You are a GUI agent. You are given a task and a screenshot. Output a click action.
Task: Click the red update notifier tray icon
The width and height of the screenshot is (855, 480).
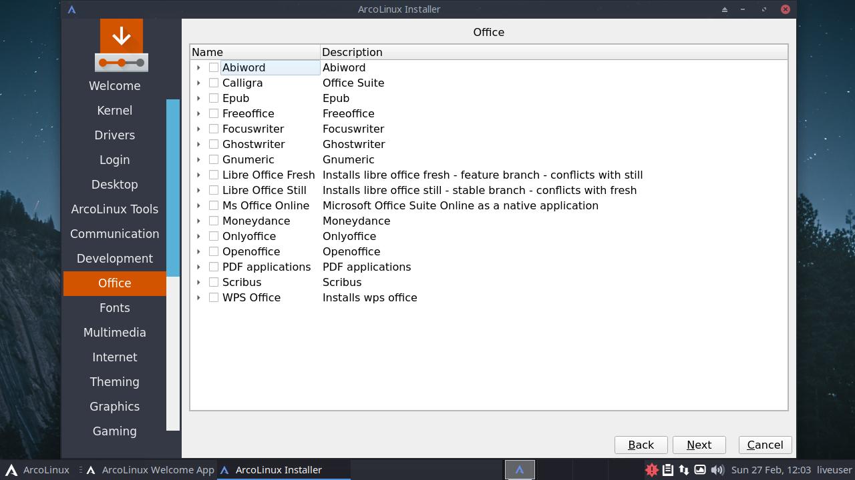(651, 470)
